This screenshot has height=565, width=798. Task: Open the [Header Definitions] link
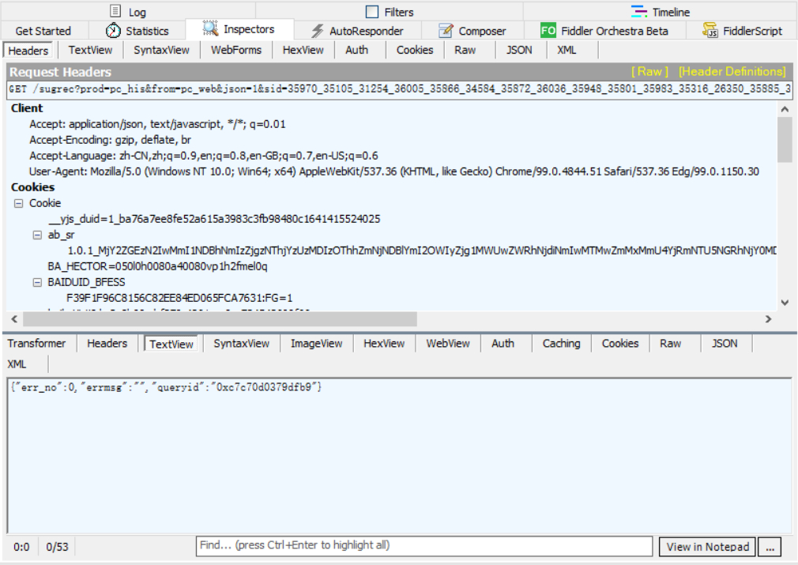pos(732,72)
